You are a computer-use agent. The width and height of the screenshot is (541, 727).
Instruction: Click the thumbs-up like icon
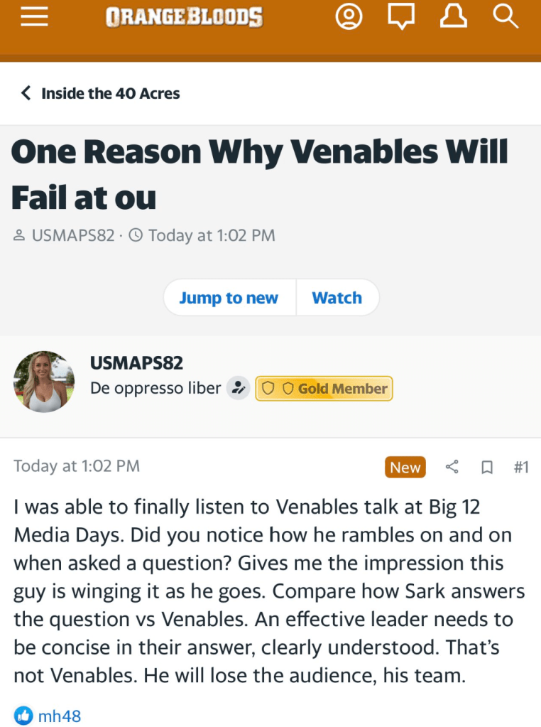[x=23, y=715]
